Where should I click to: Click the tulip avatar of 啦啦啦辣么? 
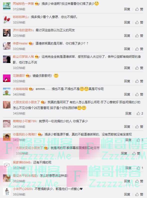7,19
